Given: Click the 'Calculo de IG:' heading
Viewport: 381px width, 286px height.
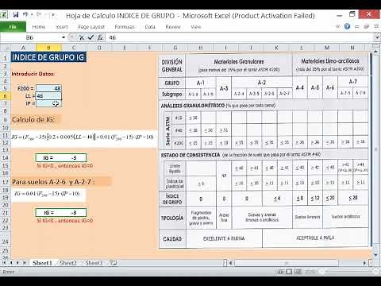Looking at the screenshot, I should [33, 120].
